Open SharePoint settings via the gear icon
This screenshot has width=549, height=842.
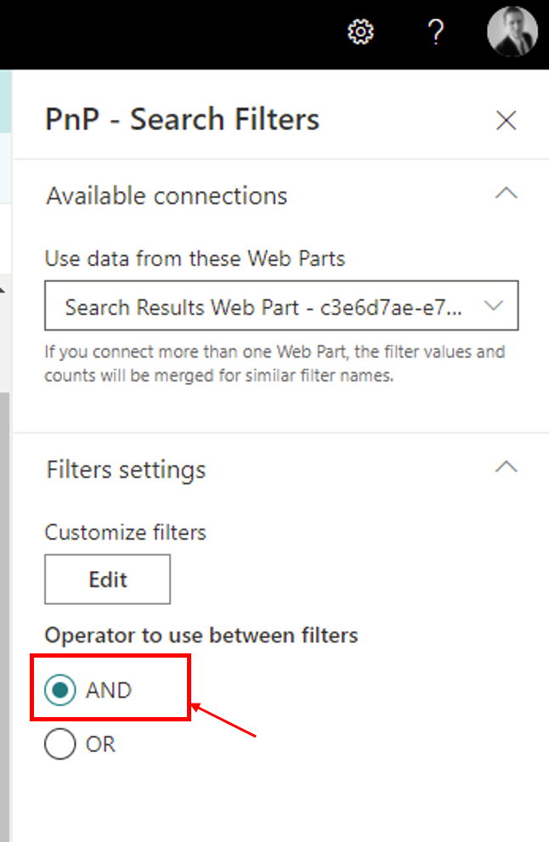tap(359, 31)
